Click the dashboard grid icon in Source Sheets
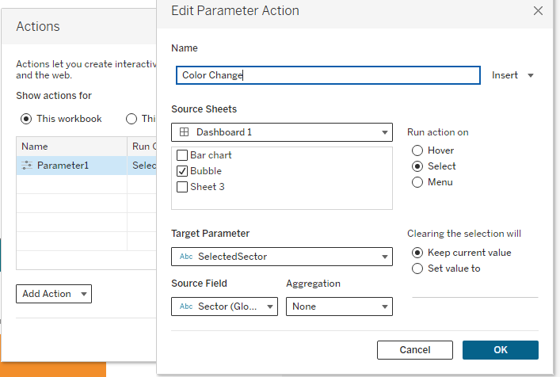The image size is (560, 377). point(184,132)
